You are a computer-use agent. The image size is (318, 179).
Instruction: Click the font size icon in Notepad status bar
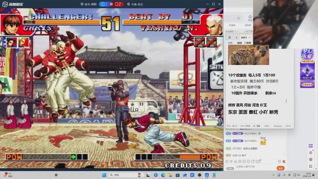tap(254, 126)
